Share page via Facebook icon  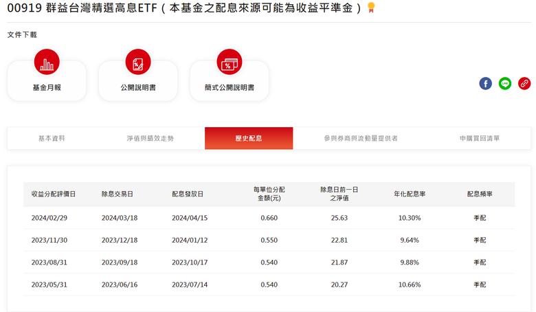[x=485, y=83]
